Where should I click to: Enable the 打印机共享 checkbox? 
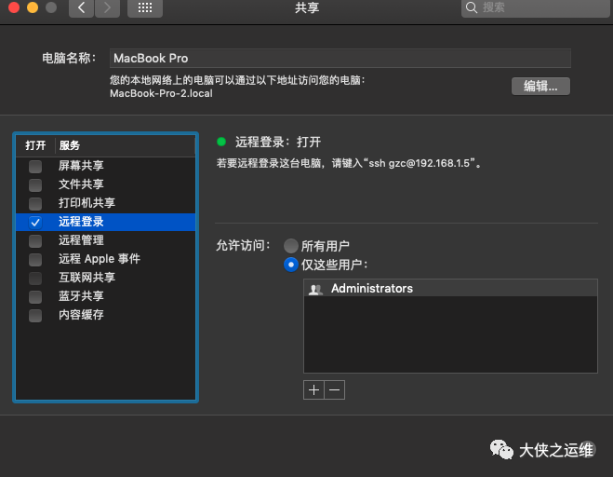pos(35,204)
